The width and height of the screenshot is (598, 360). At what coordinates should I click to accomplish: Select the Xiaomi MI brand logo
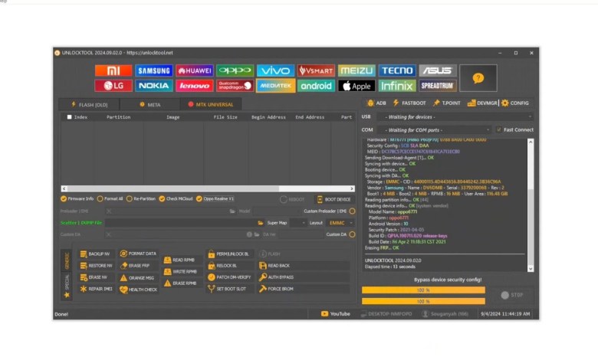113,70
